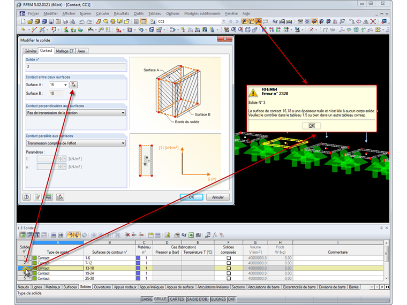
Task: Click the view in Z direction icon
Action: point(278,30)
